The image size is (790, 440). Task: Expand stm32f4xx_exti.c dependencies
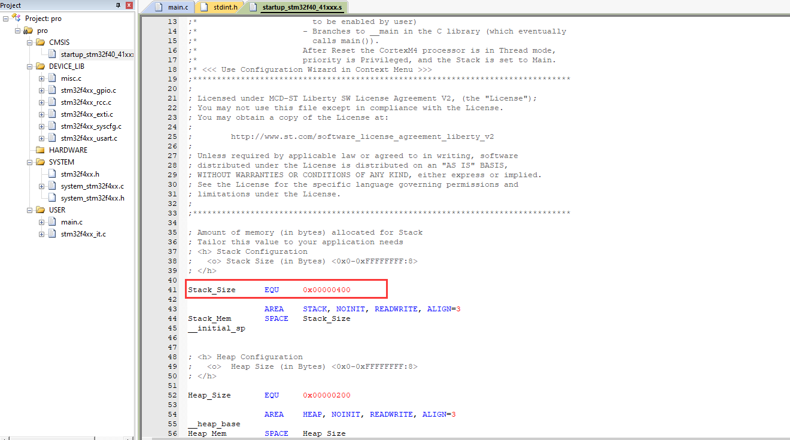tap(42, 114)
